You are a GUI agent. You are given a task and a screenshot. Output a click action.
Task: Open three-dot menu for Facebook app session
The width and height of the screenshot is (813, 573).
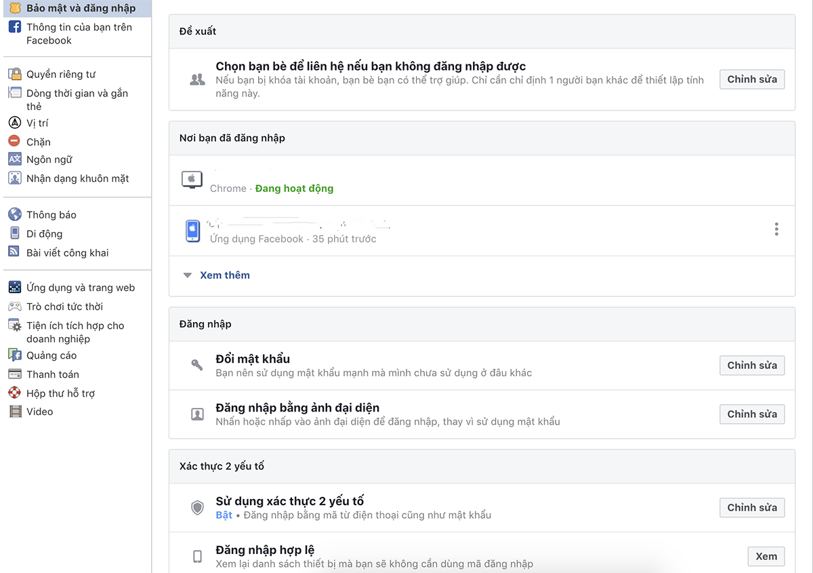(x=776, y=230)
